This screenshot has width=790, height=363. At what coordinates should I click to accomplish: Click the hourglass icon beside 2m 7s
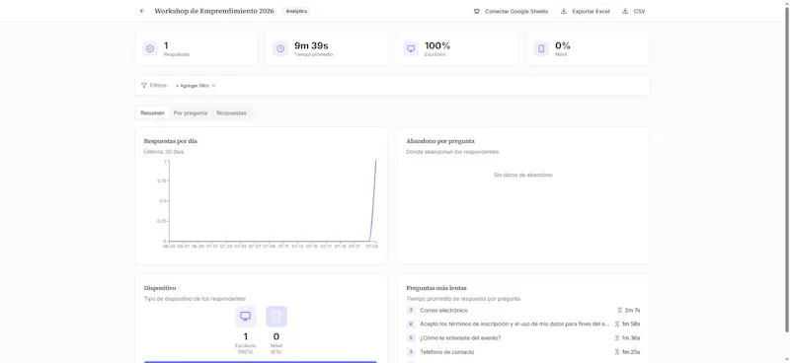[x=620, y=311]
